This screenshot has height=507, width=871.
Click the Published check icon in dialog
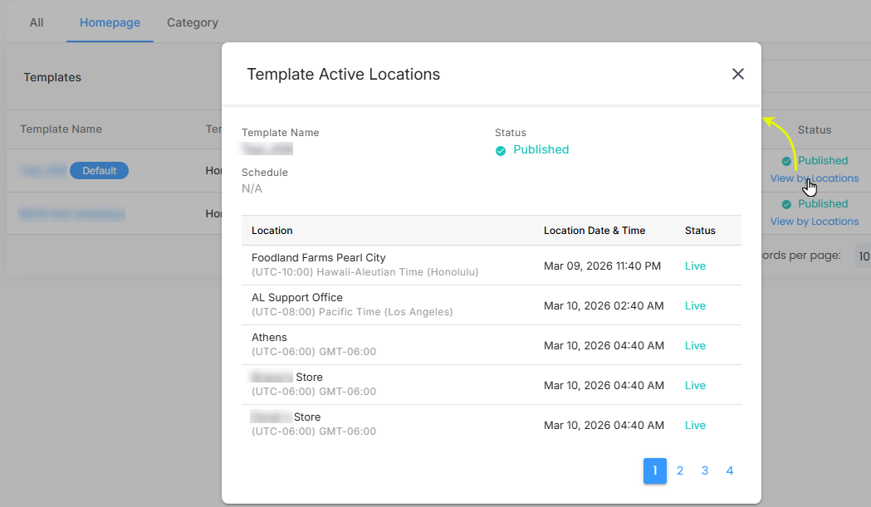(x=501, y=151)
